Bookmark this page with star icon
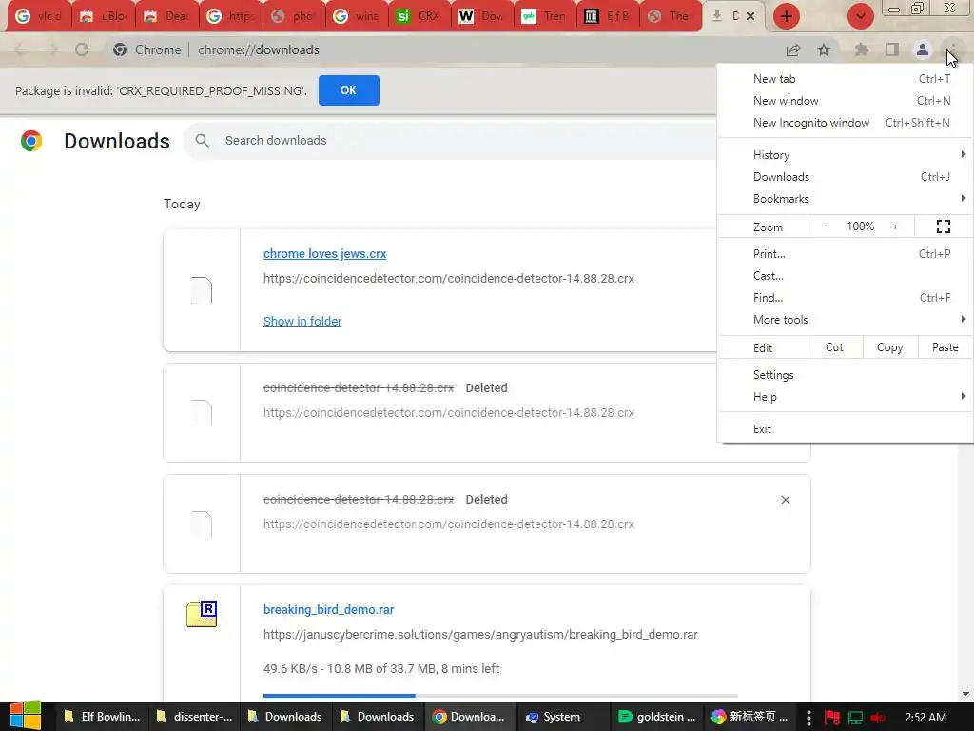This screenshot has width=974, height=731. (x=824, y=49)
